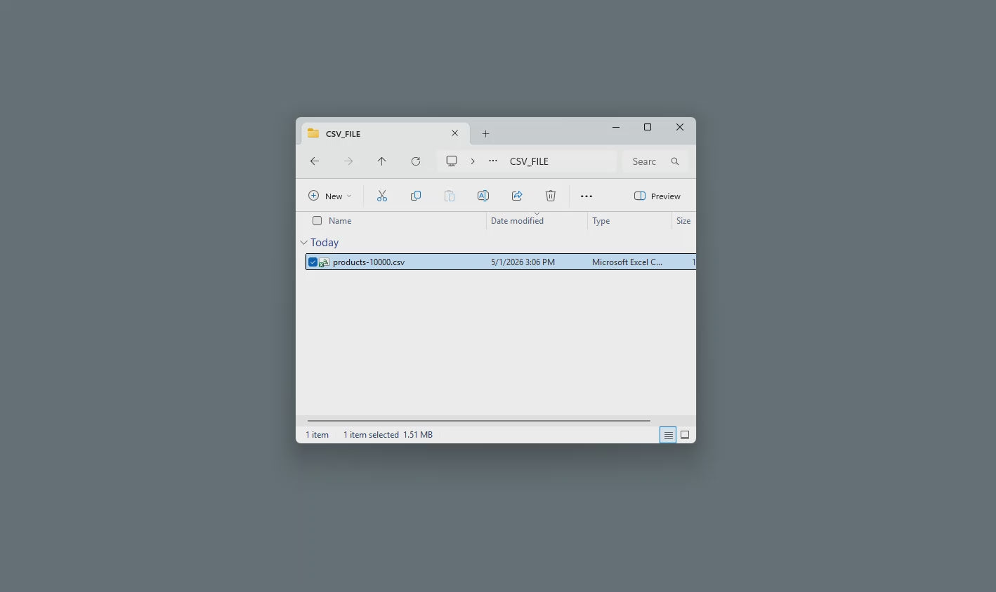996x592 pixels.
Task: Click CSV_FILE in the address bar
Action: coord(529,161)
